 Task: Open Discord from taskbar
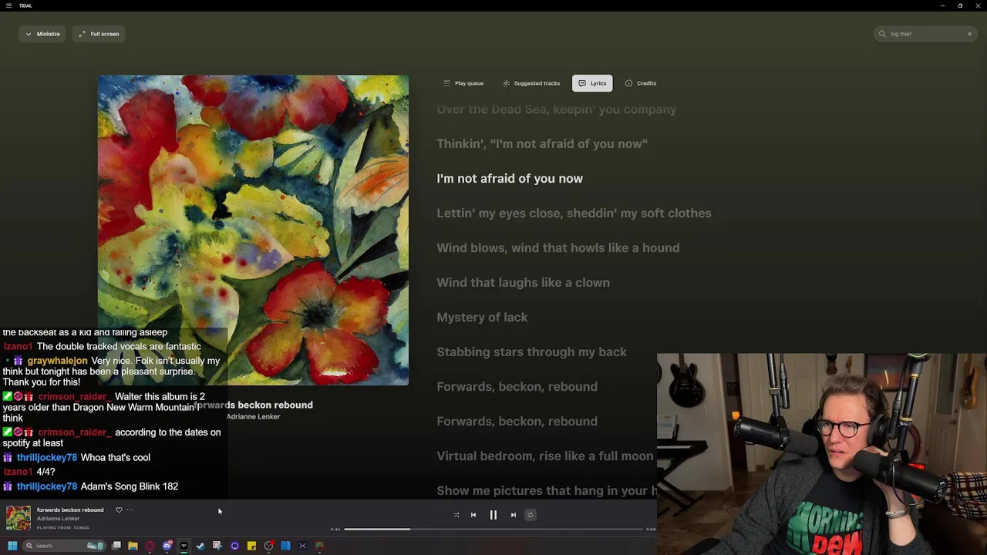[x=167, y=546]
